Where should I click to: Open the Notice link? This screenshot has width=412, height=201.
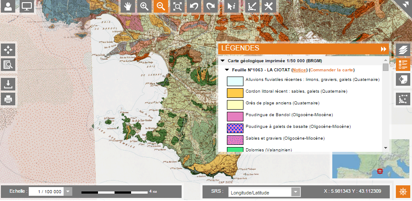(x=299, y=70)
